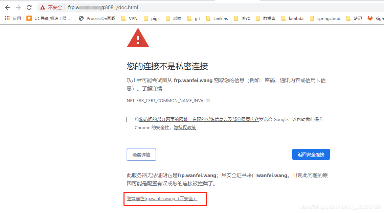Check the send info to Google checkbox
The image size is (384, 213).
(129, 119)
